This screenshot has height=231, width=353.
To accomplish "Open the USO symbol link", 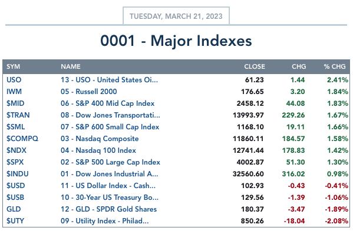I will click(14, 80).
